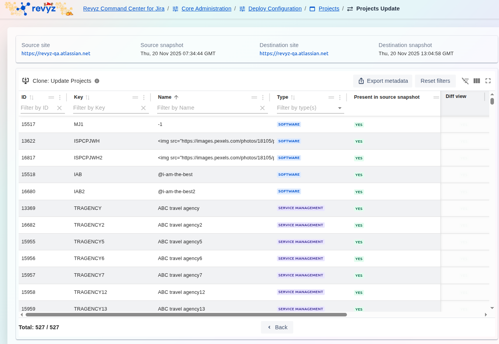Clear the Filter by Name field

pyautogui.click(x=263, y=108)
